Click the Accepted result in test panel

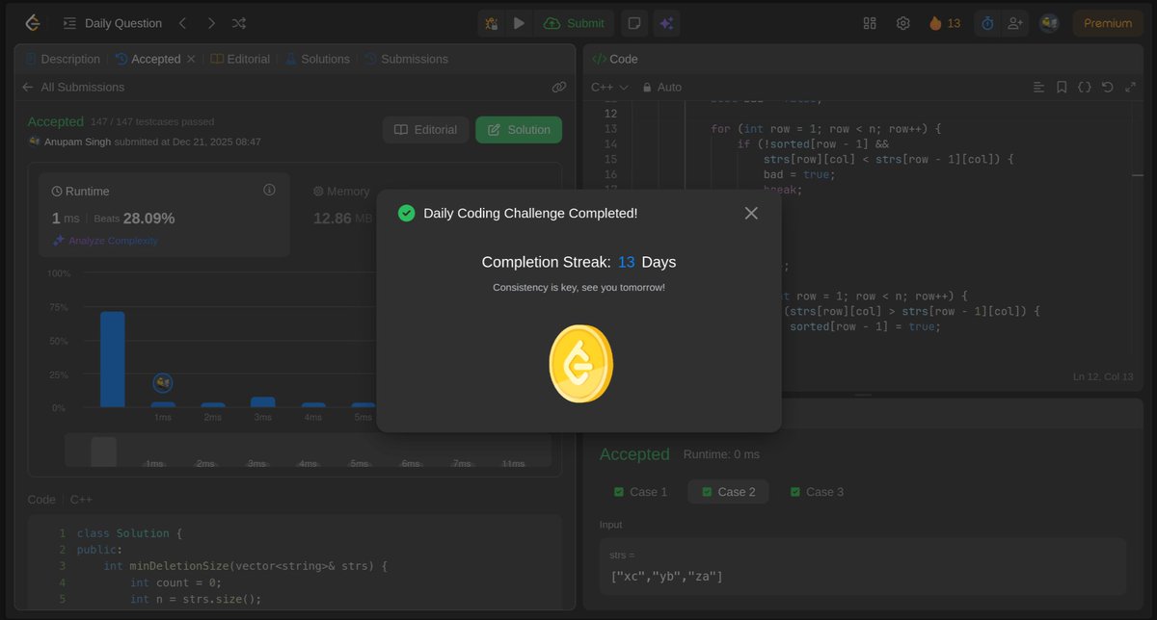pos(634,453)
